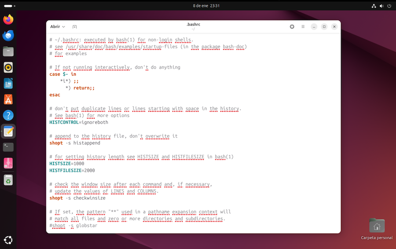
Task: Launch Firefox from the dock
Action: point(8,19)
